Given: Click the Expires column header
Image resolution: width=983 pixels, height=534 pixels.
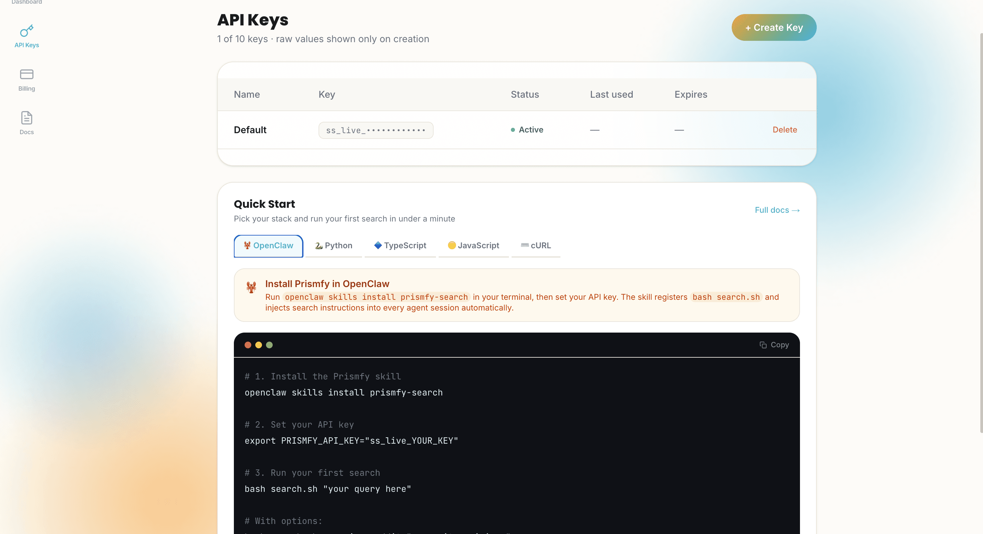Looking at the screenshot, I should click(x=691, y=95).
